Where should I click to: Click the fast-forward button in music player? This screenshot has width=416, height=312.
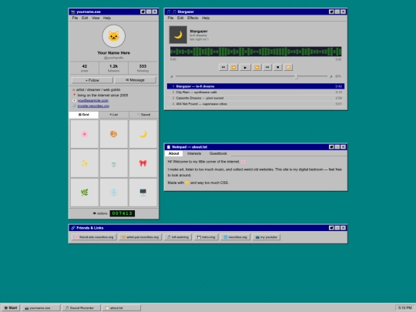coord(257,67)
